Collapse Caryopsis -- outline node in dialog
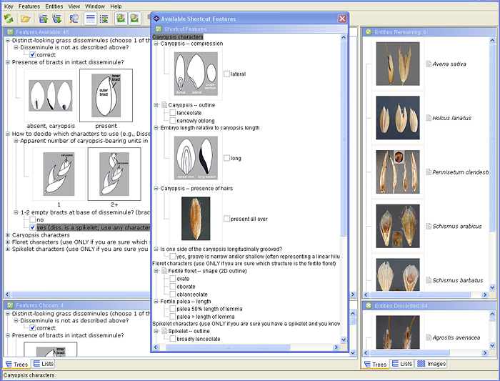500x381 pixels. [156, 105]
